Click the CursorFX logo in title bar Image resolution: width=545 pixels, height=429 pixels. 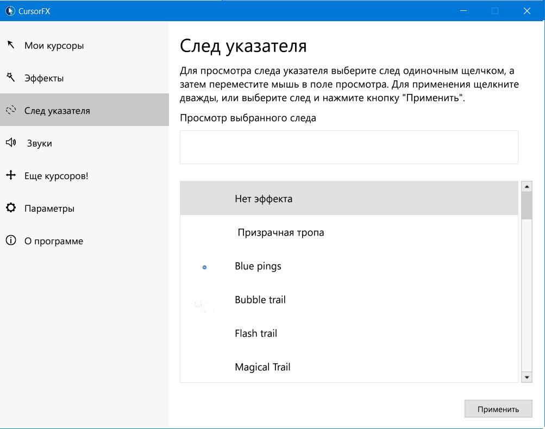pyautogui.click(x=10, y=11)
